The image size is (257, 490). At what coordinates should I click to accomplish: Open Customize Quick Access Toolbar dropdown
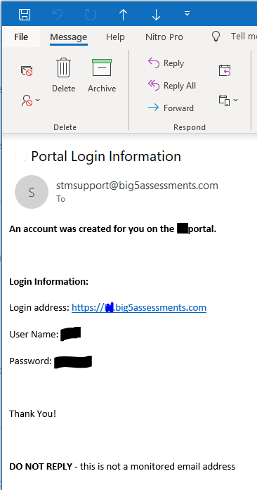[187, 13]
